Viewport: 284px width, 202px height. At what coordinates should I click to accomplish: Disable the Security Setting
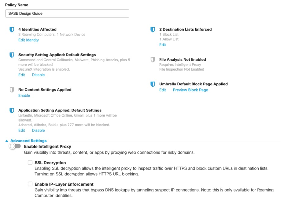tap(38, 75)
